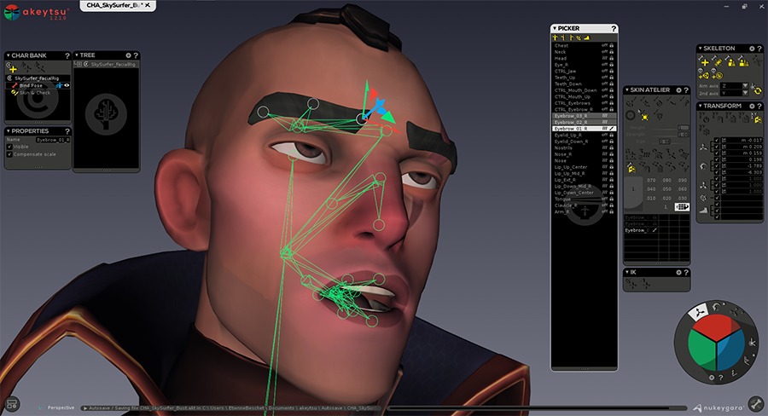
Task: Toggle the lock on the Neck row
Action: 612,52
